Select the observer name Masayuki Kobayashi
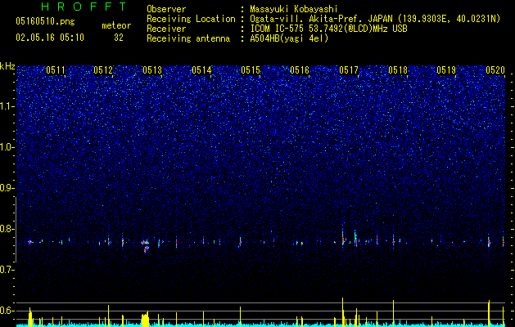Screen dimensions: 515x327 pyautogui.click(x=294, y=9)
